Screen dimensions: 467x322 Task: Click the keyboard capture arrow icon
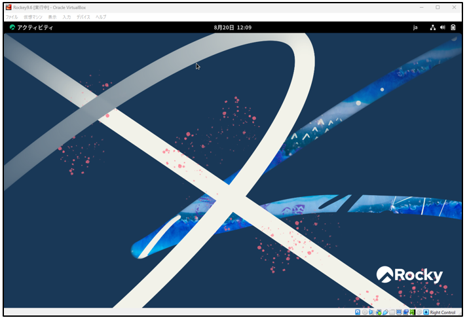pyautogui.click(x=426, y=312)
